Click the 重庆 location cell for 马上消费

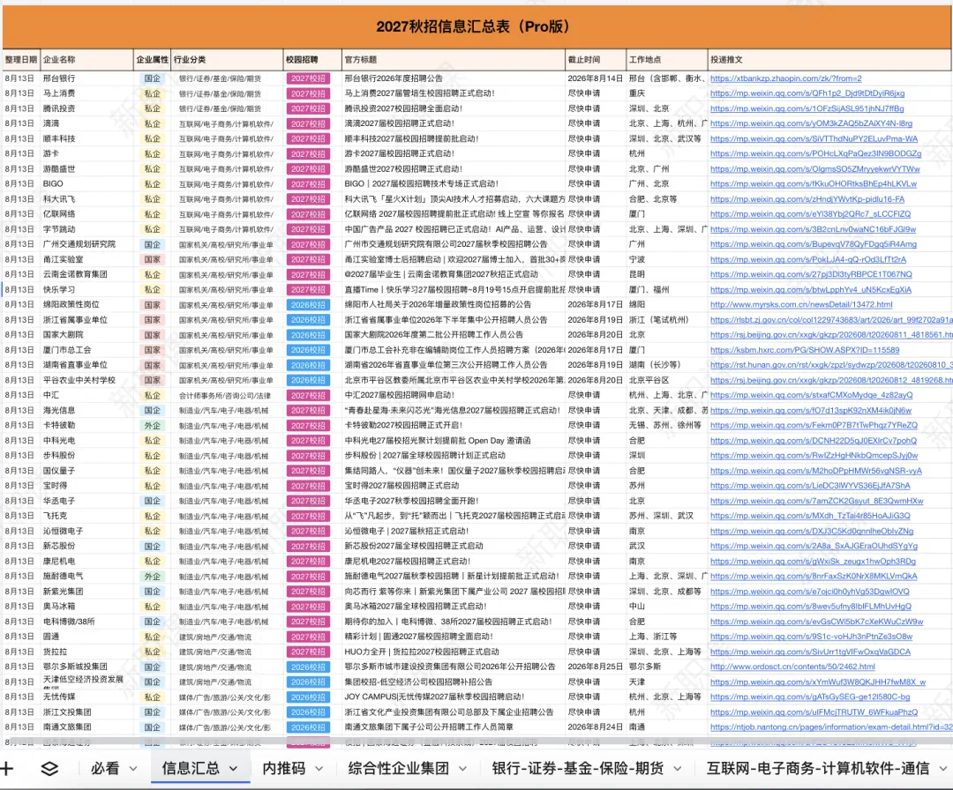pos(667,93)
